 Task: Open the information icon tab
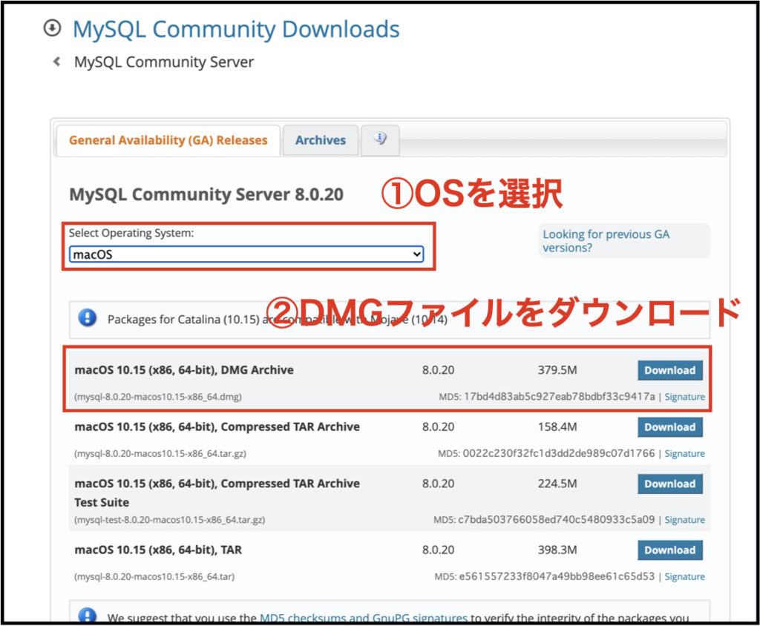[x=380, y=139]
